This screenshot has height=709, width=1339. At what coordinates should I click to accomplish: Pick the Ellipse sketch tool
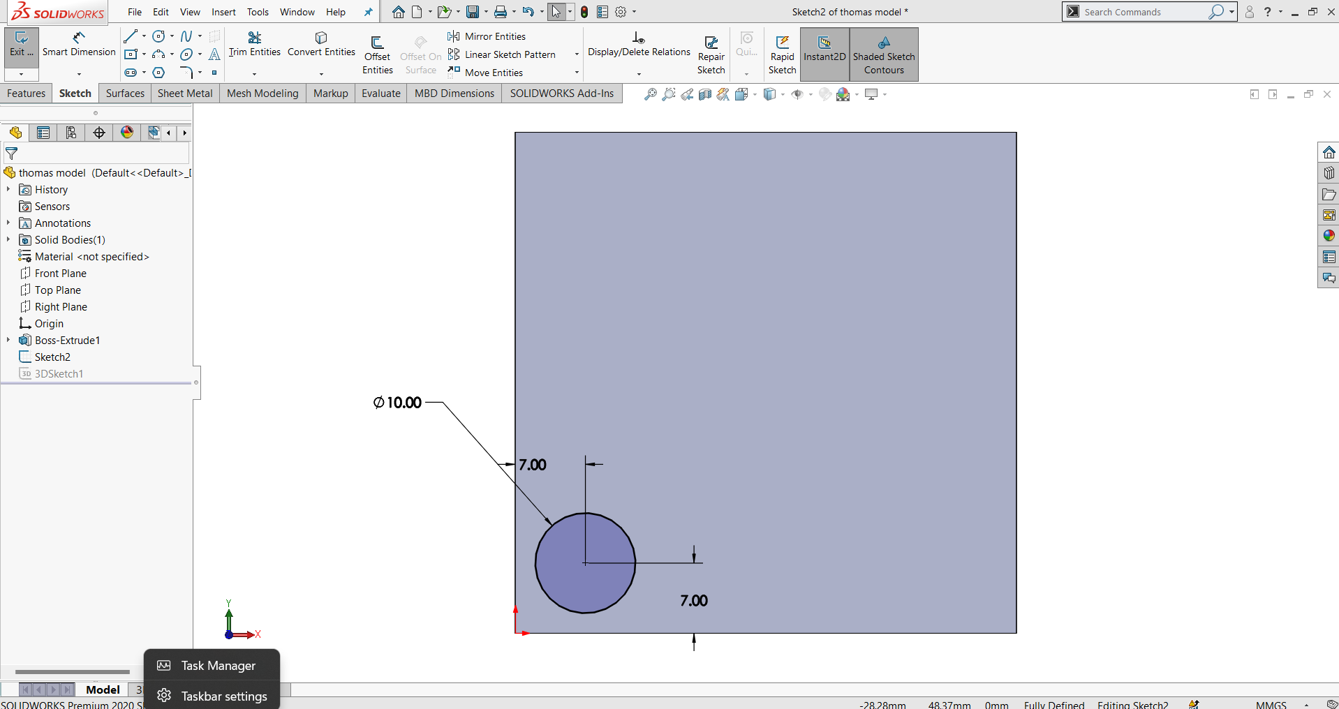[186, 54]
